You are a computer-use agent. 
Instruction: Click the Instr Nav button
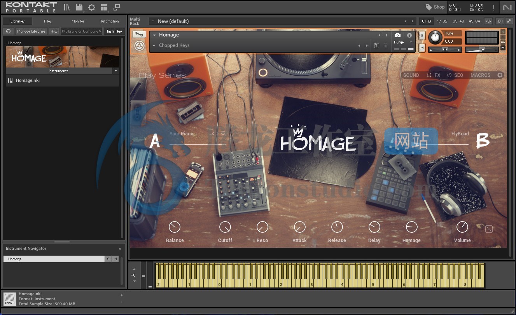pyautogui.click(x=114, y=31)
